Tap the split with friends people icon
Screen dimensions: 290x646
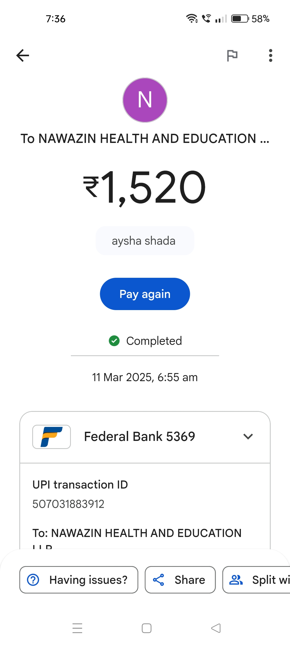click(236, 580)
